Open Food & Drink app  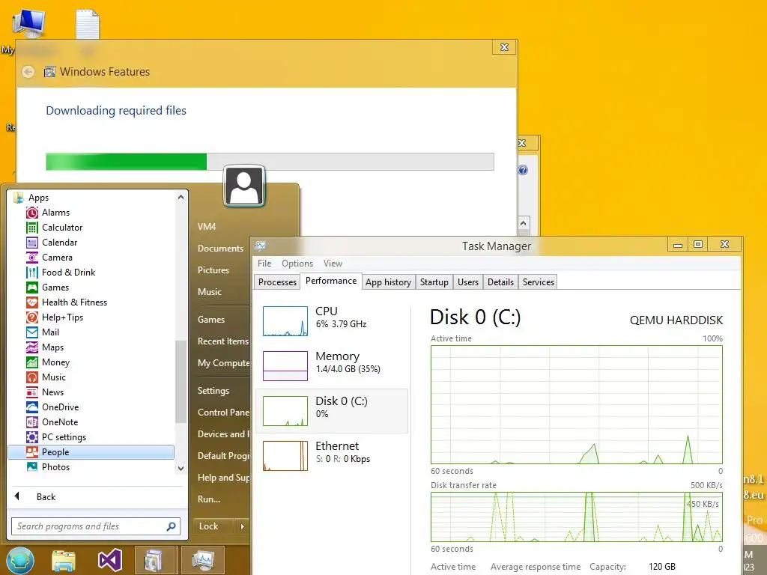[x=31, y=273]
